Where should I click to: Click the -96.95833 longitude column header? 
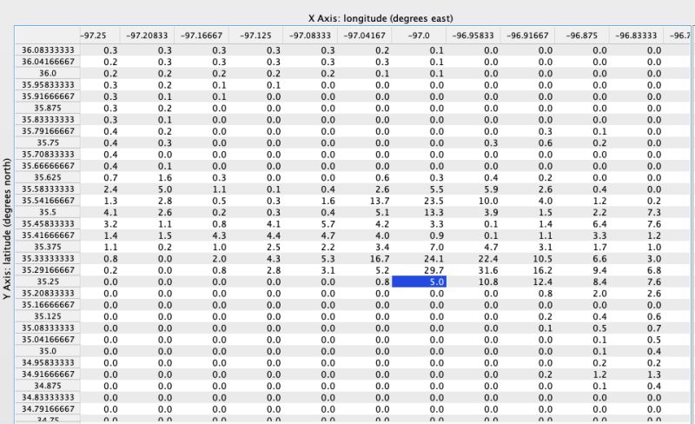pyautogui.click(x=473, y=36)
